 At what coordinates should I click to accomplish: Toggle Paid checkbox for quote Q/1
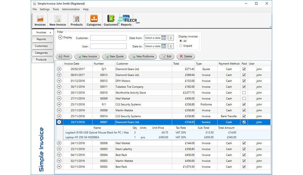click(x=244, y=69)
